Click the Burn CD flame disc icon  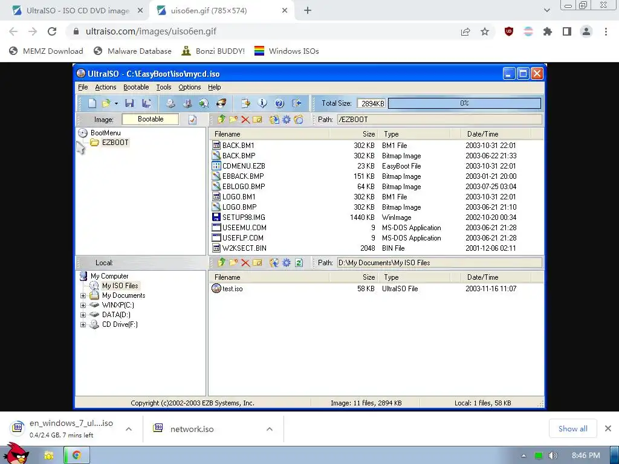click(x=221, y=103)
